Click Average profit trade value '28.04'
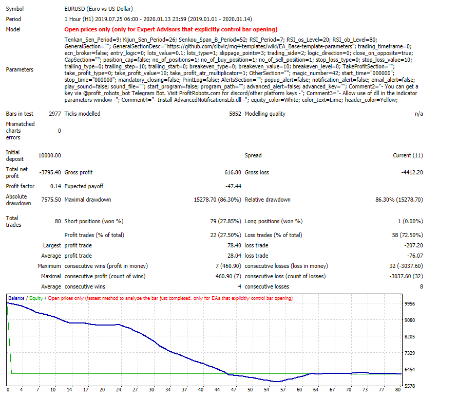This screenshot has width=457, height=396. click(x=234, y=255)
